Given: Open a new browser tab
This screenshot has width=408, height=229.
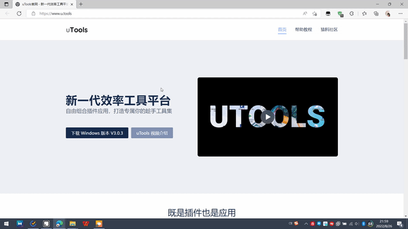Looking at the screenshot, I should coord(81,4).
